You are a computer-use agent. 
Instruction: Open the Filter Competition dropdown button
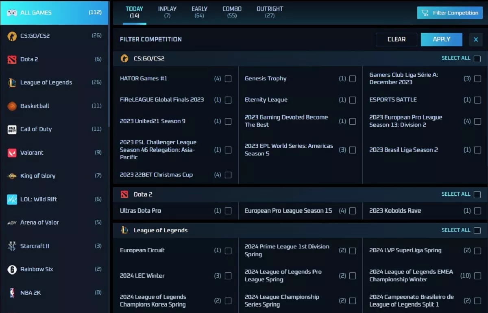click(450, 13)
